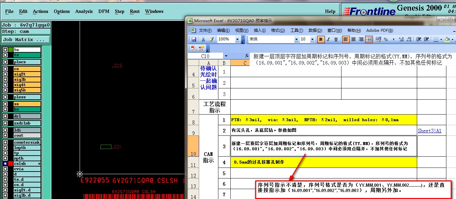The height and width of the screenshot is (199, 456).
Task: Expand the Name Box C10 dropdown
Action: [x=226, y=56]
